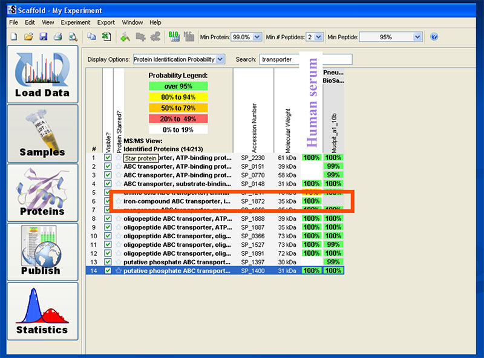Screen dimensions: 484x358
Task: Uncheck Visible for row 3 (SP_0770)
Action: point(108,175)
